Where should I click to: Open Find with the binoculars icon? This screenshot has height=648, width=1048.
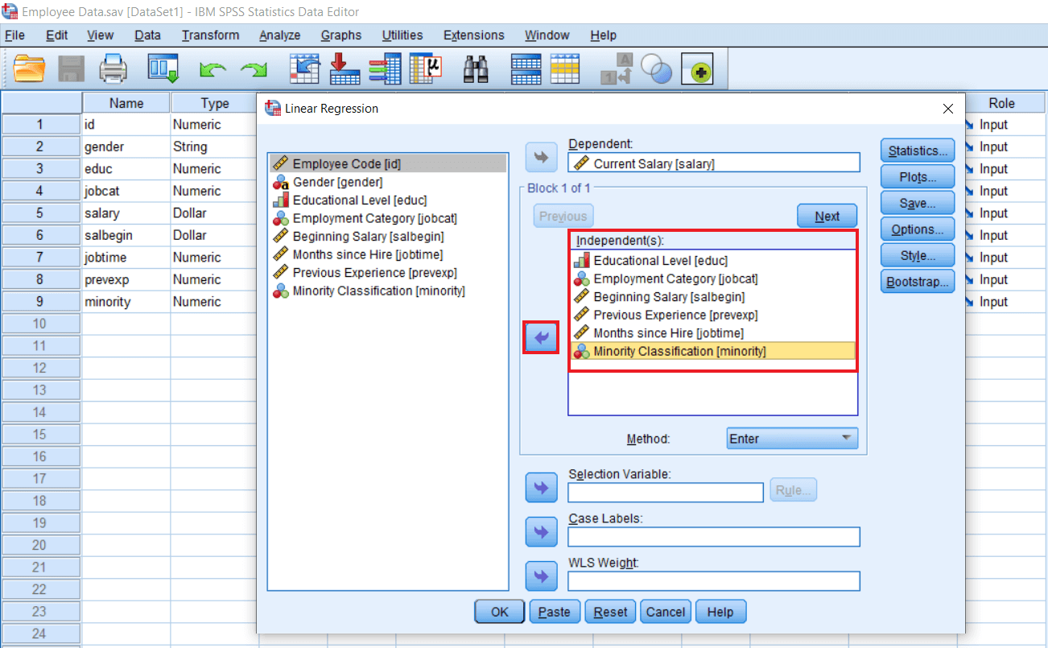click(476, 69)
